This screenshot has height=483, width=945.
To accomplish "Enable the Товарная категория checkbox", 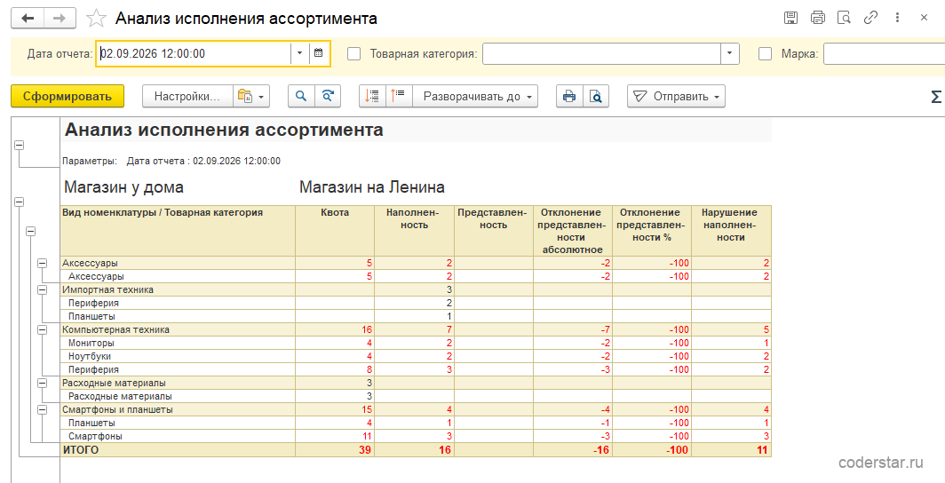I will click(x=353, y=53).
